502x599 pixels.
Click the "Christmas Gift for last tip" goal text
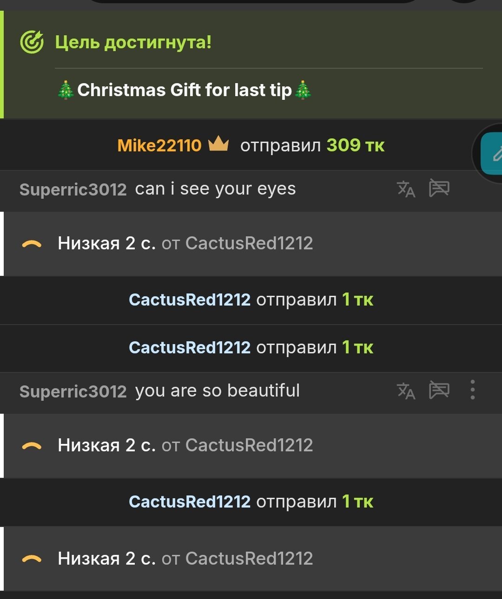[x=185, y=90]
